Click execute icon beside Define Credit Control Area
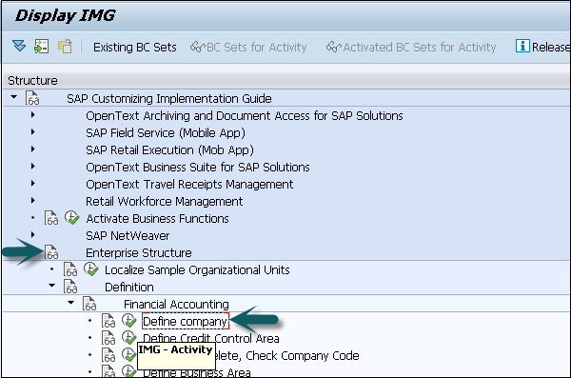Screen dimensions: 571x378 128,338
